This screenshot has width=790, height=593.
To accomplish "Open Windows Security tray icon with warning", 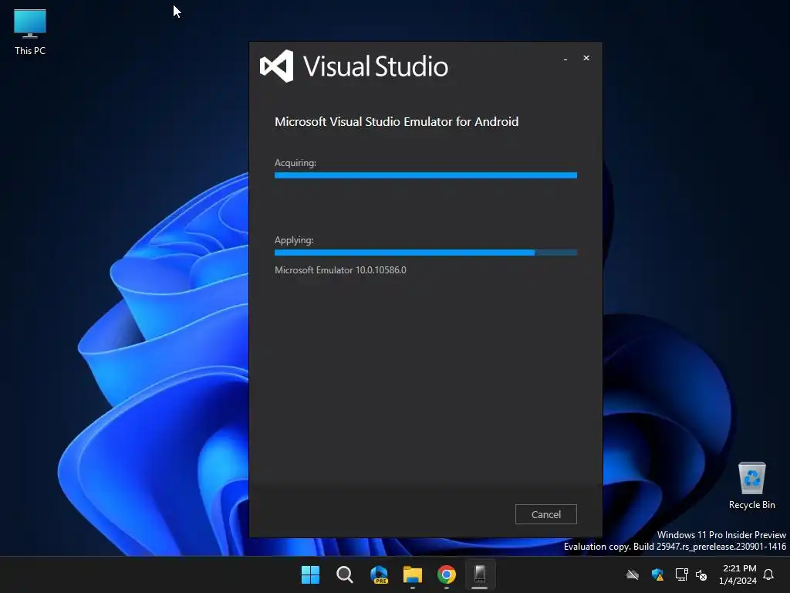I will tap(657, 574).
